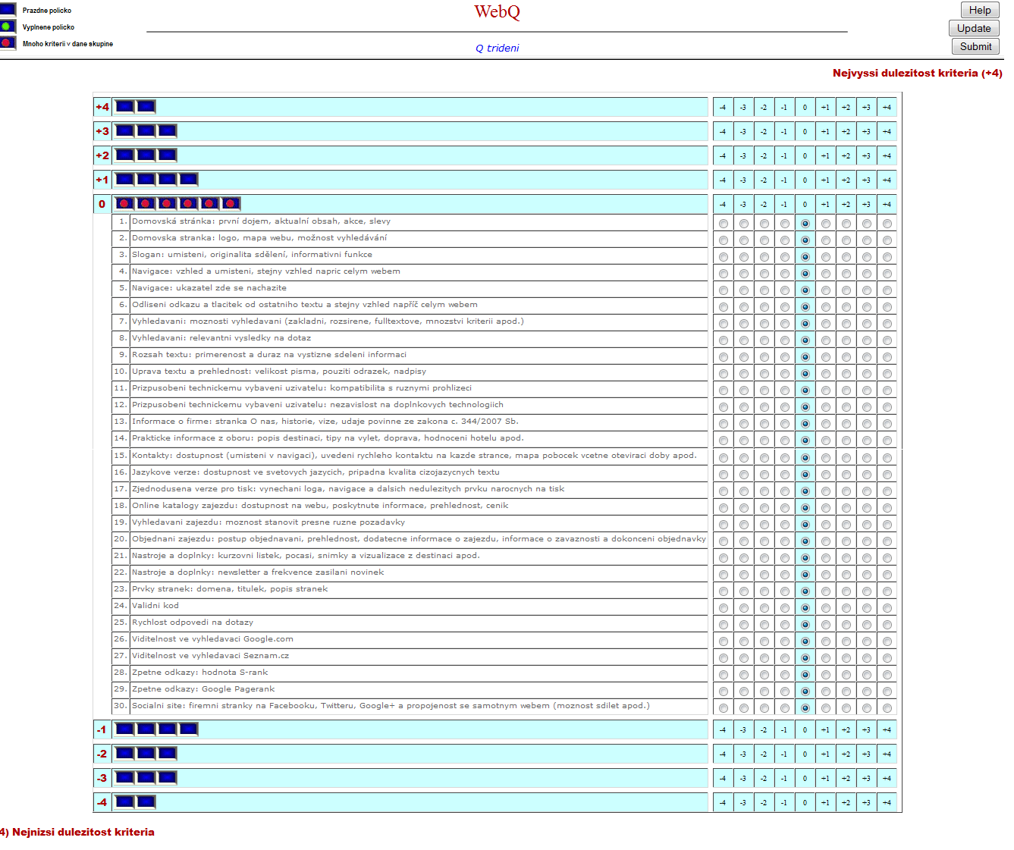Click the third empty slot icon in the +3 group

(168, 131)
